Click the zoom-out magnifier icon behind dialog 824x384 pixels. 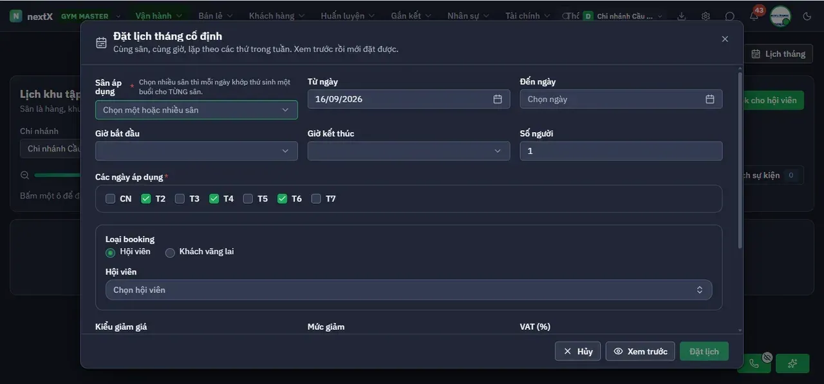point(25,175)
